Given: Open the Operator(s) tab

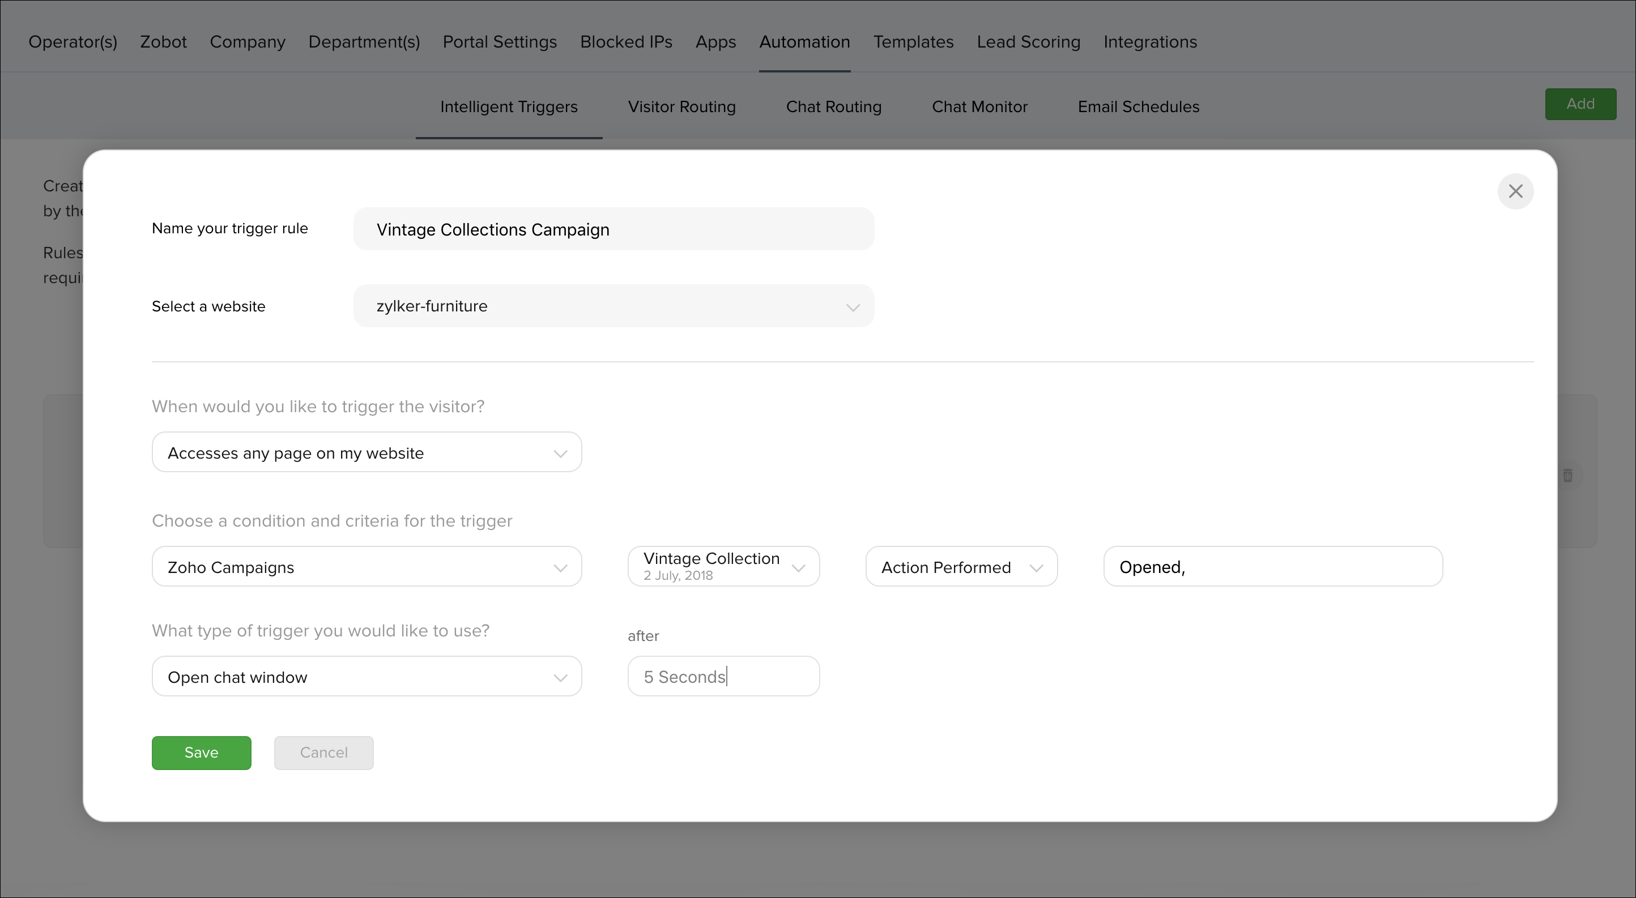Looking at the screenshot, I should point(73,42).
